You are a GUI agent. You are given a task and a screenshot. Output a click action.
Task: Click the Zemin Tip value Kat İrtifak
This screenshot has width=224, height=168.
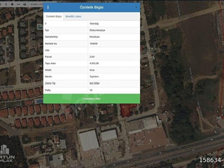94,83
